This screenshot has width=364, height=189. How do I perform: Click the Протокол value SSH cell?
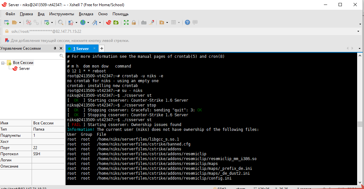48,154
